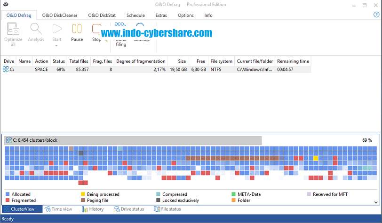Image resolution: width=382 pixels, height=223 pixels.
Task: Switch to O&O DiskStat tab
Action: [x=102, y=15]
